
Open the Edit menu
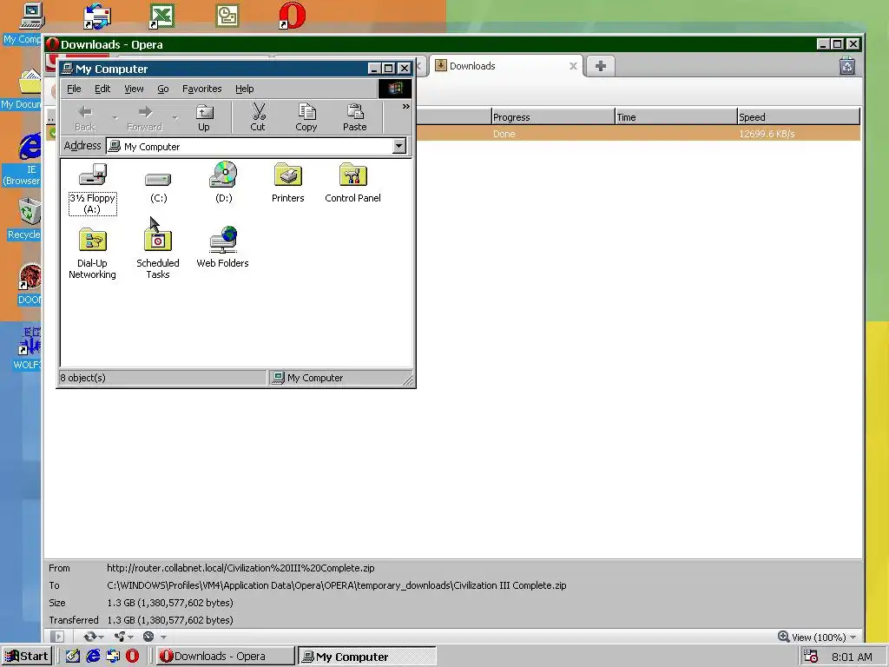pos(102,89)
